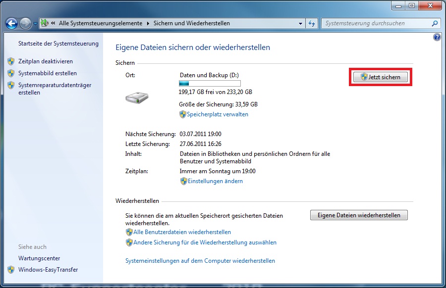
Task: Minimize the window
Action: click(398, 5)
